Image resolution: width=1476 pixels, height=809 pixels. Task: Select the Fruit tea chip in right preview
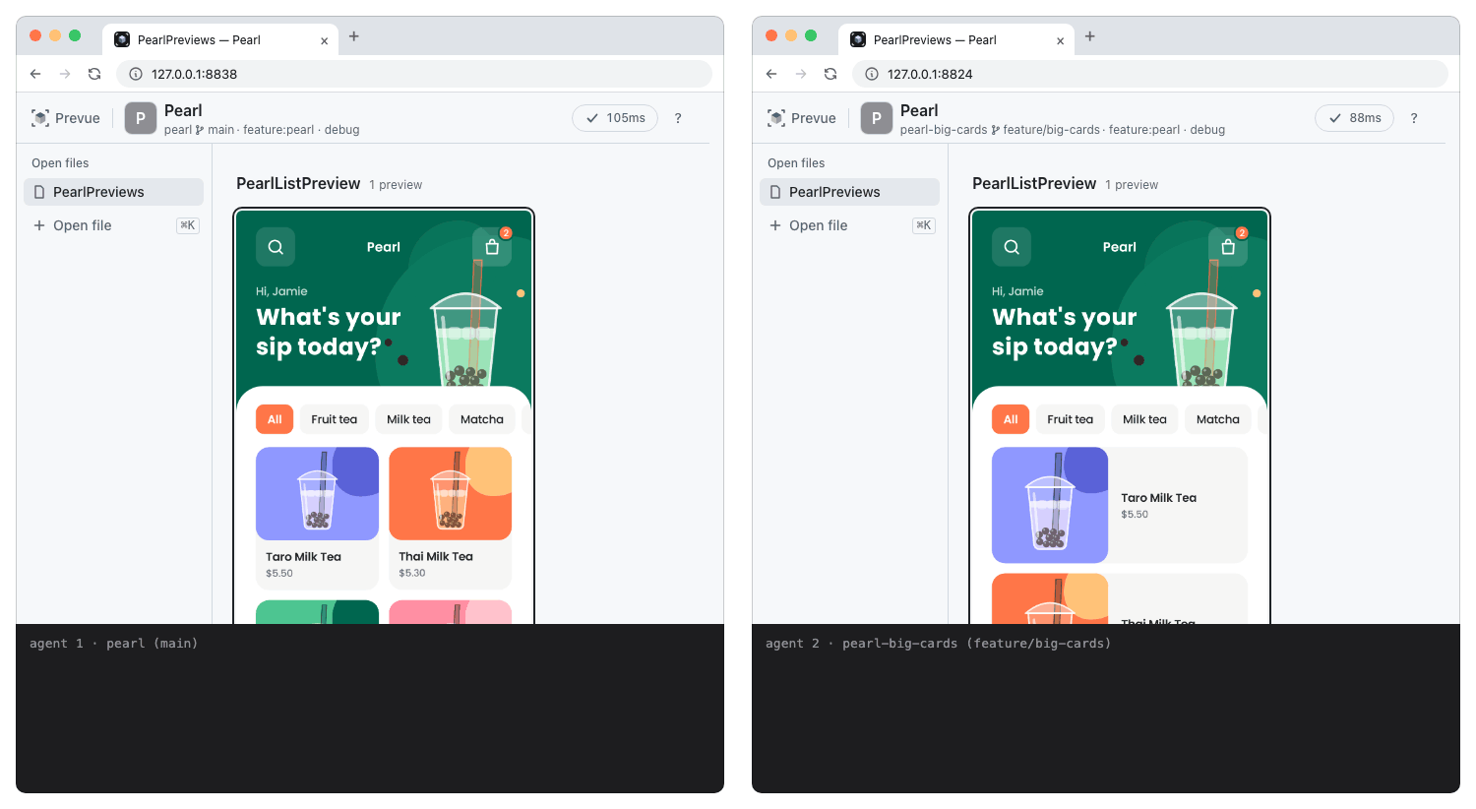coord(1071,419)
